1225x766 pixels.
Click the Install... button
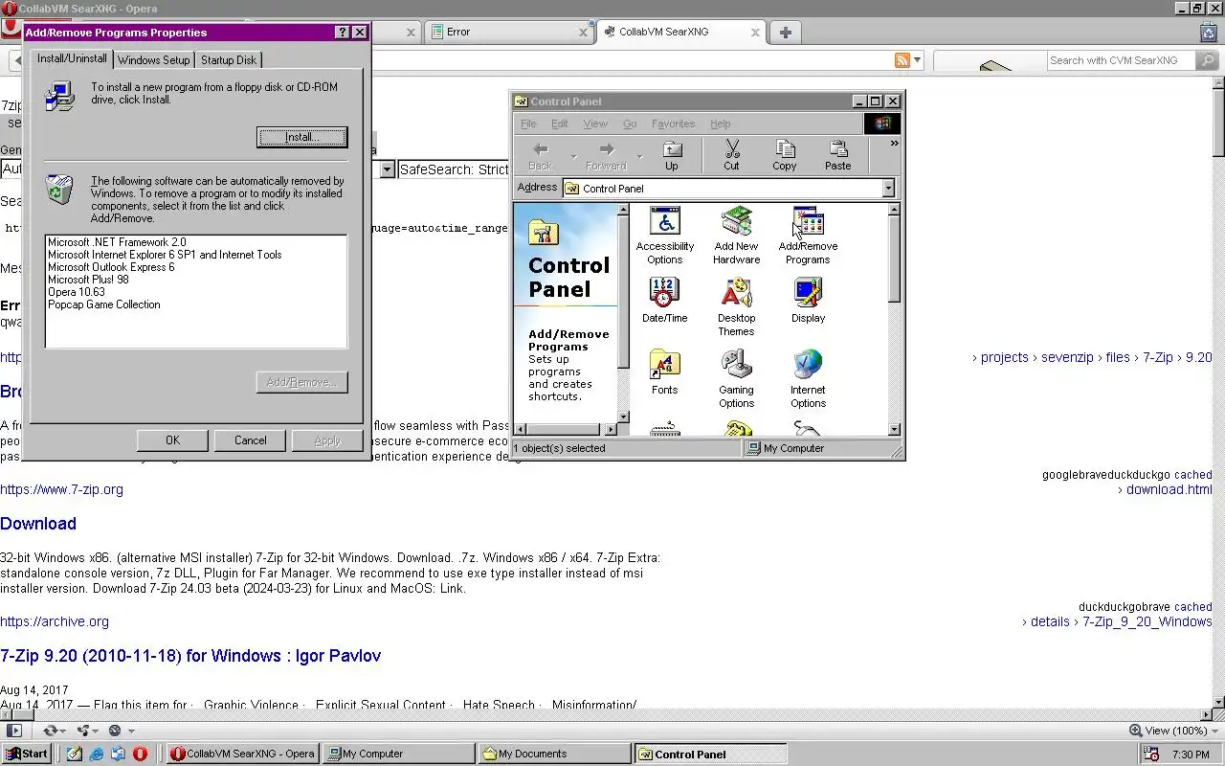pos(302,137)
